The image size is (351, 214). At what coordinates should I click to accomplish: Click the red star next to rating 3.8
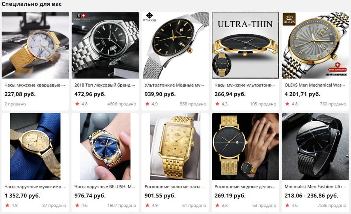217,205
